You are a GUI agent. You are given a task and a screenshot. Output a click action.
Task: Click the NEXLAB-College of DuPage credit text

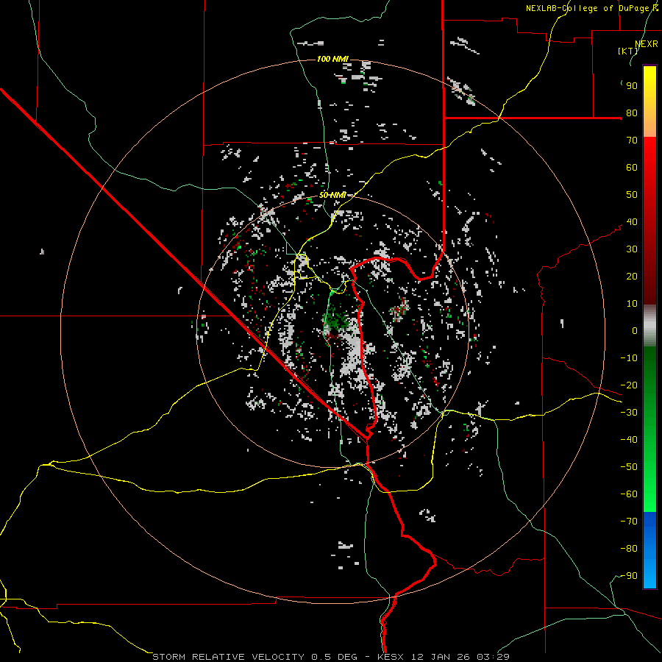pyautogui.click(x=591, y=8)
